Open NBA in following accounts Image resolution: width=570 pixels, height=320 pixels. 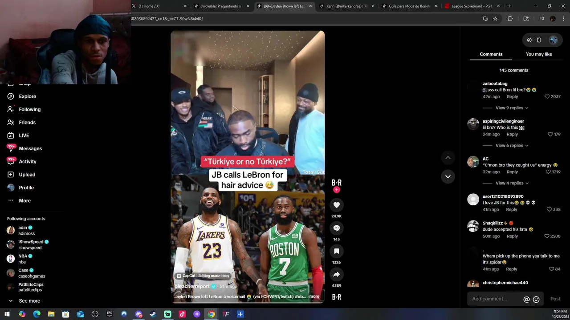coord(20,259)
